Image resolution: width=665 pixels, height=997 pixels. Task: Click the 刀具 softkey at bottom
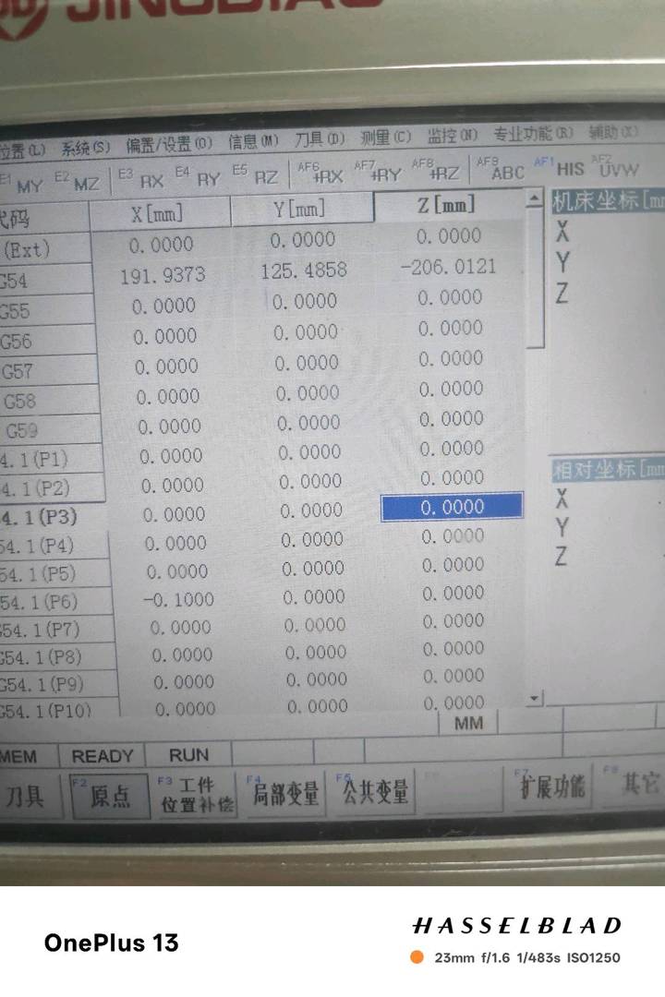pos(28,795)
